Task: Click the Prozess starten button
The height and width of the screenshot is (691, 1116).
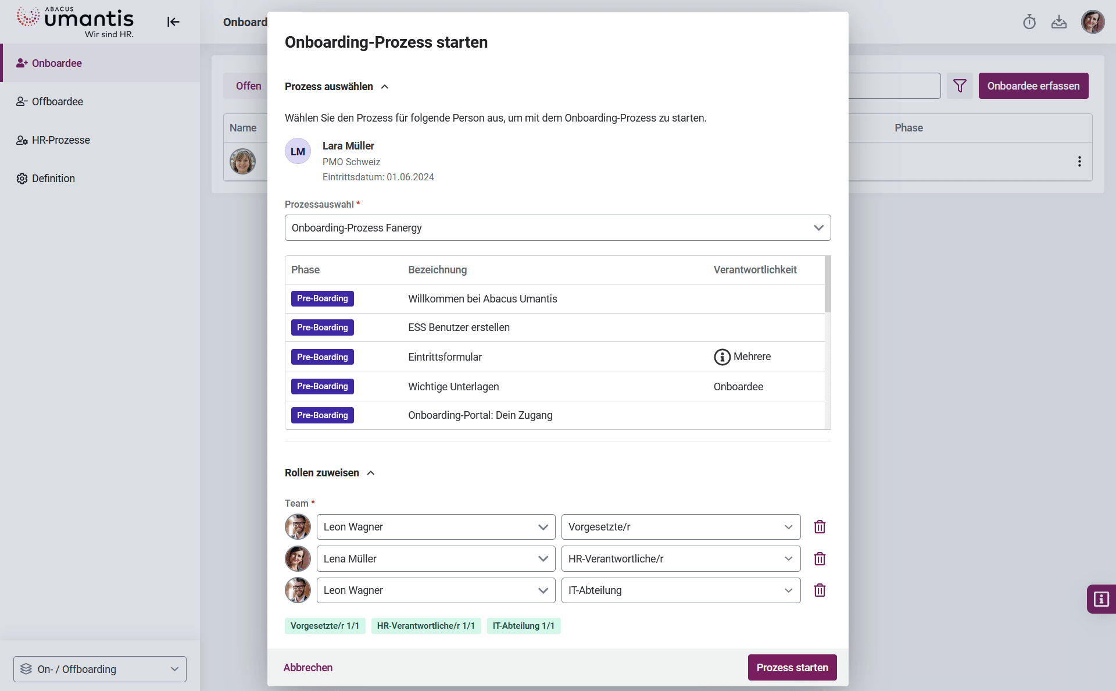Action: pyautogui.click(x=792, y=667)
